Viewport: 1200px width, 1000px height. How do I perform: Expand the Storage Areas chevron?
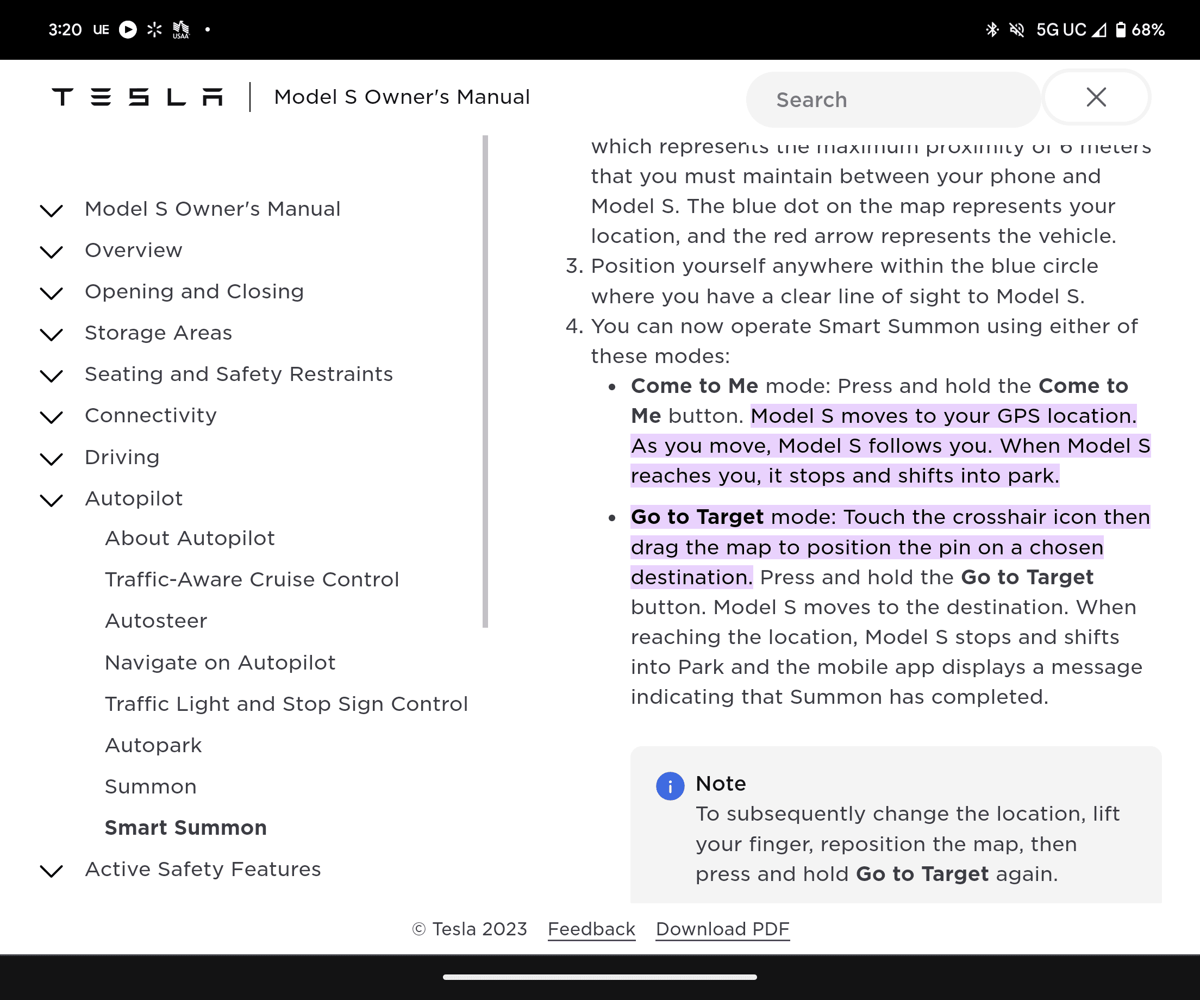[52, 334]
